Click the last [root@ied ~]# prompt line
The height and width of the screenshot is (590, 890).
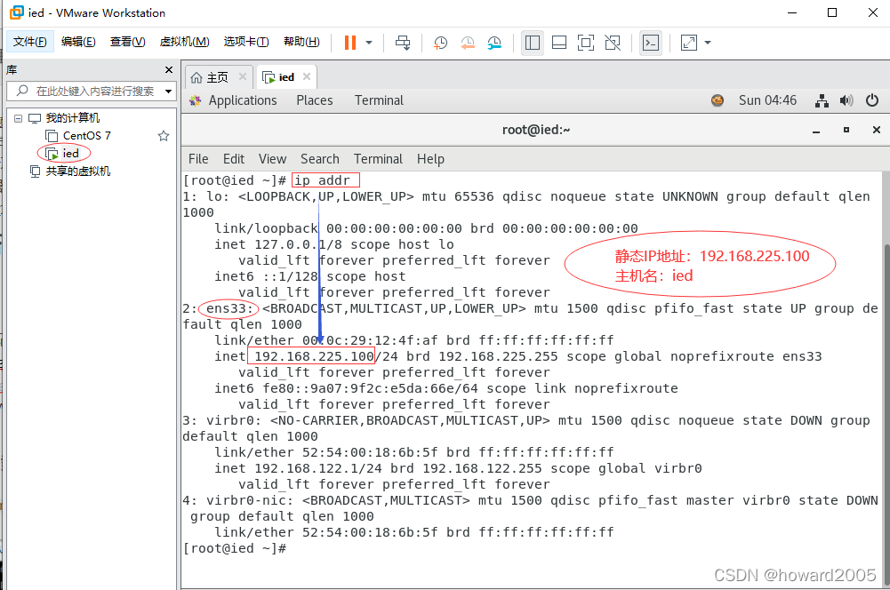(x=235, y=548)
